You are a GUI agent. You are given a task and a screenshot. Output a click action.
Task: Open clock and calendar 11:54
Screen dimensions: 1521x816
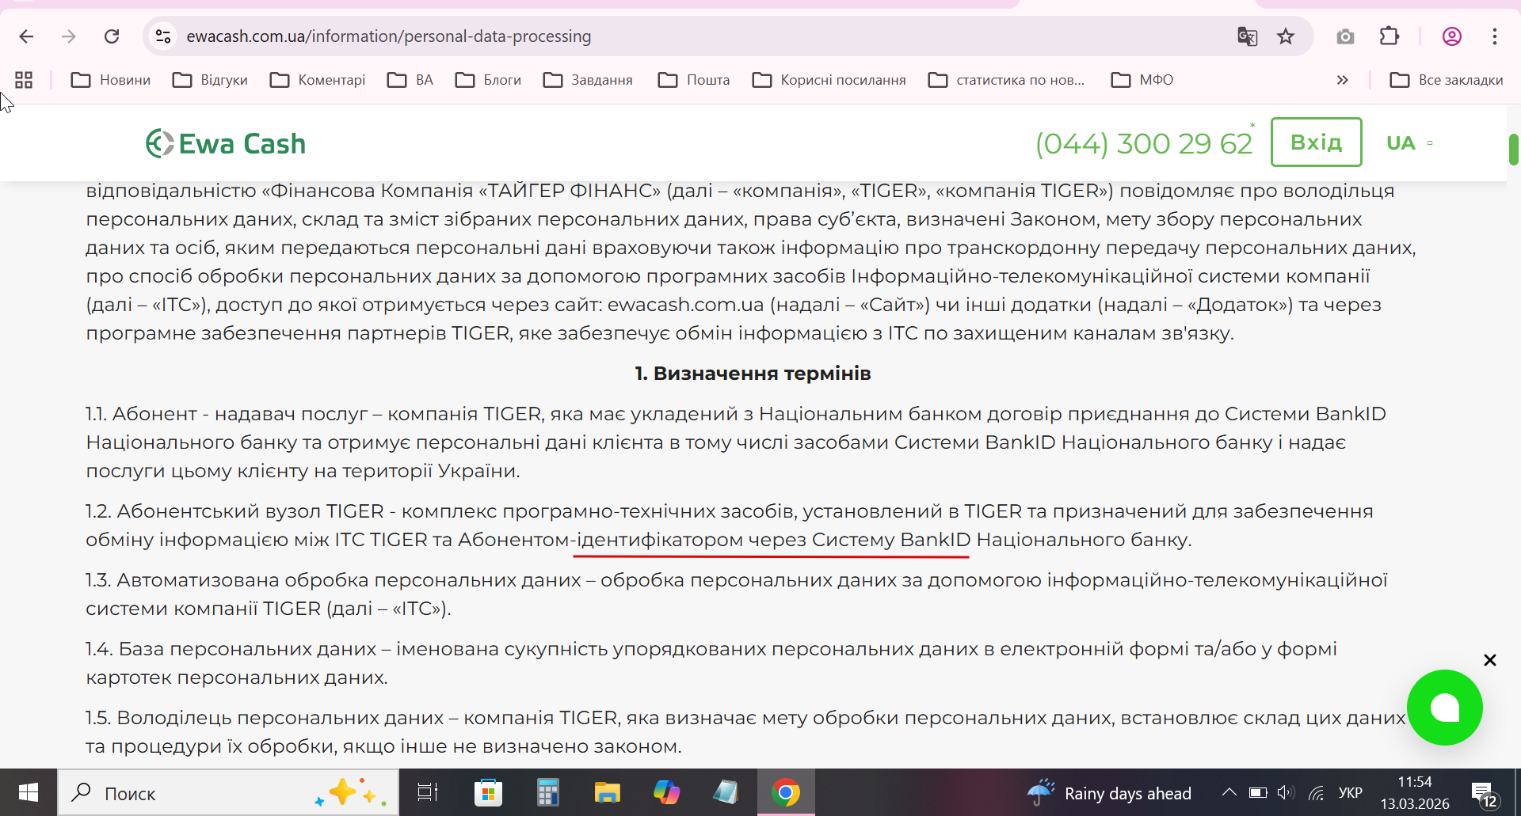pyautogui.click(x=1415, y=792)
